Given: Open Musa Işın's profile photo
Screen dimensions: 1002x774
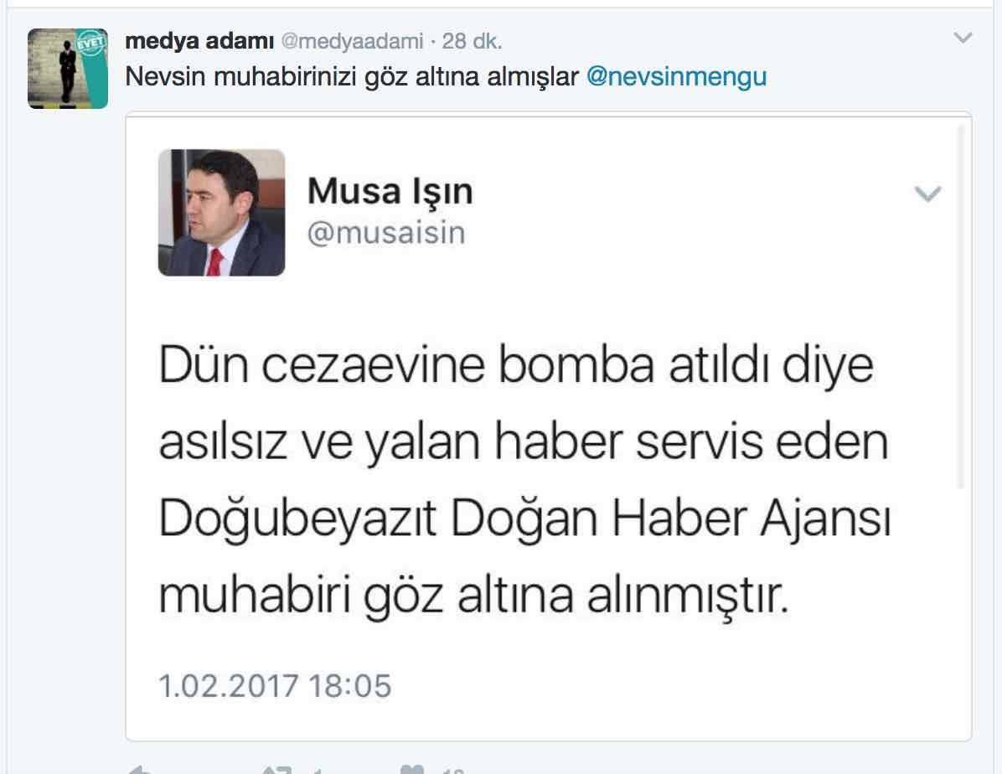Looking at the screenshot, I should click(222, 213).
